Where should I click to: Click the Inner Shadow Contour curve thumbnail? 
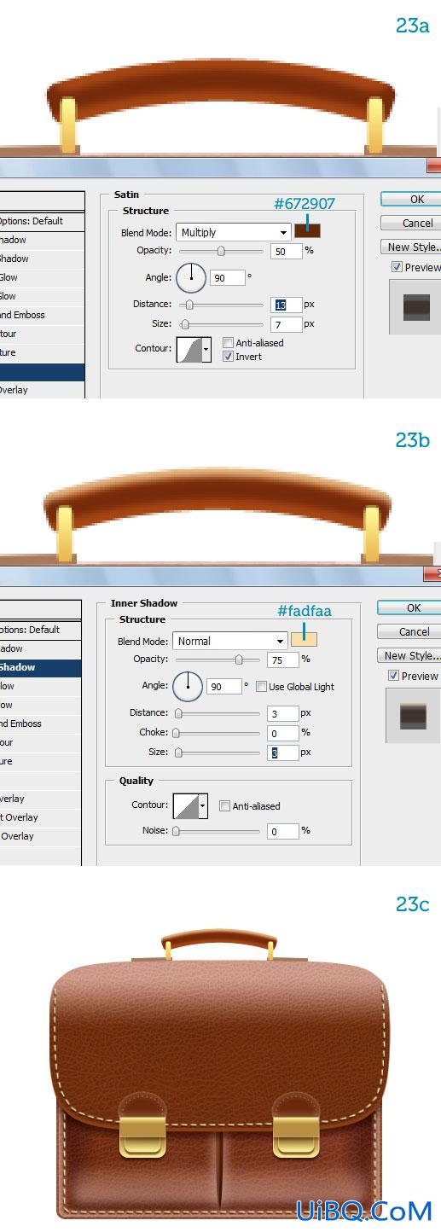click(x=185, y=805)
